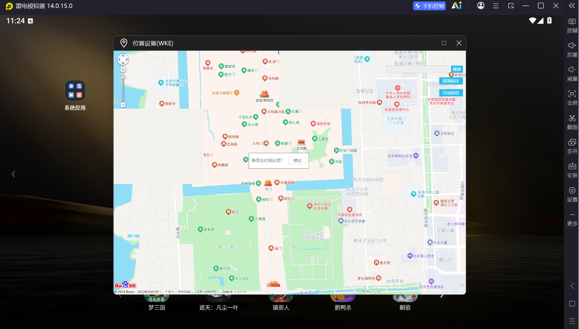Click the Android WiFi status icon
Viewport: 579px width, 329px height.
[532, 20]
